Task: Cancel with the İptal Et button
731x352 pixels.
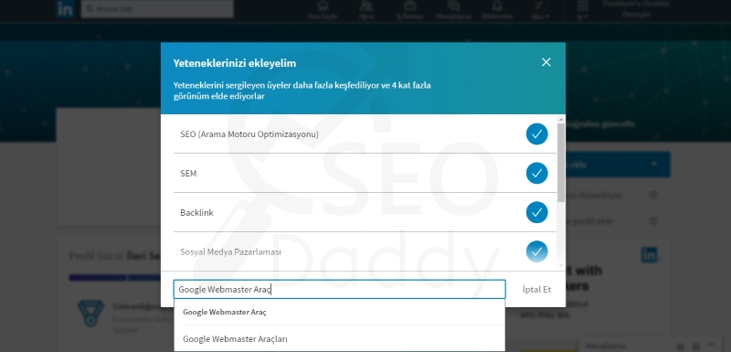Action: pos(536,290)
